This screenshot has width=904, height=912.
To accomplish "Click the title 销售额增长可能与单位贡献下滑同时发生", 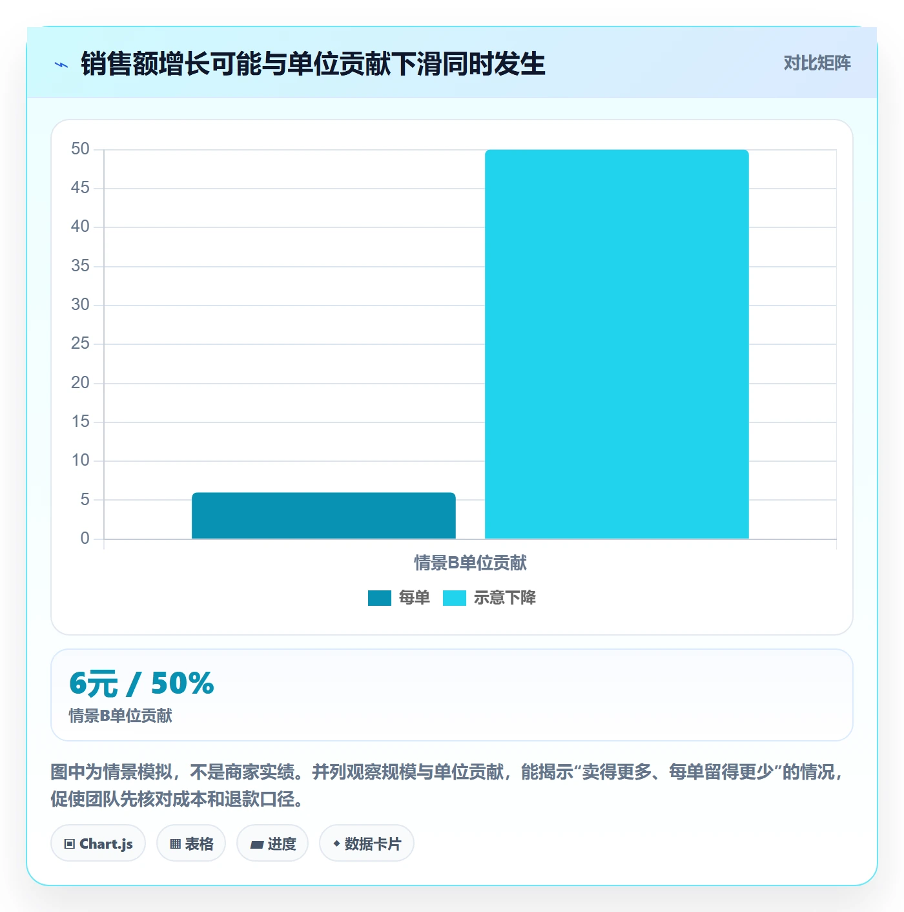I will coord(313,64).
